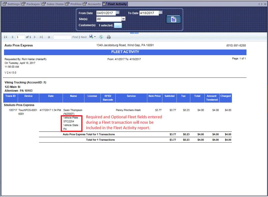Image resolution: width=268 pixels, height=197 pixels.
Task: Click the Charged column header
Action: click(x=226, y=98)
